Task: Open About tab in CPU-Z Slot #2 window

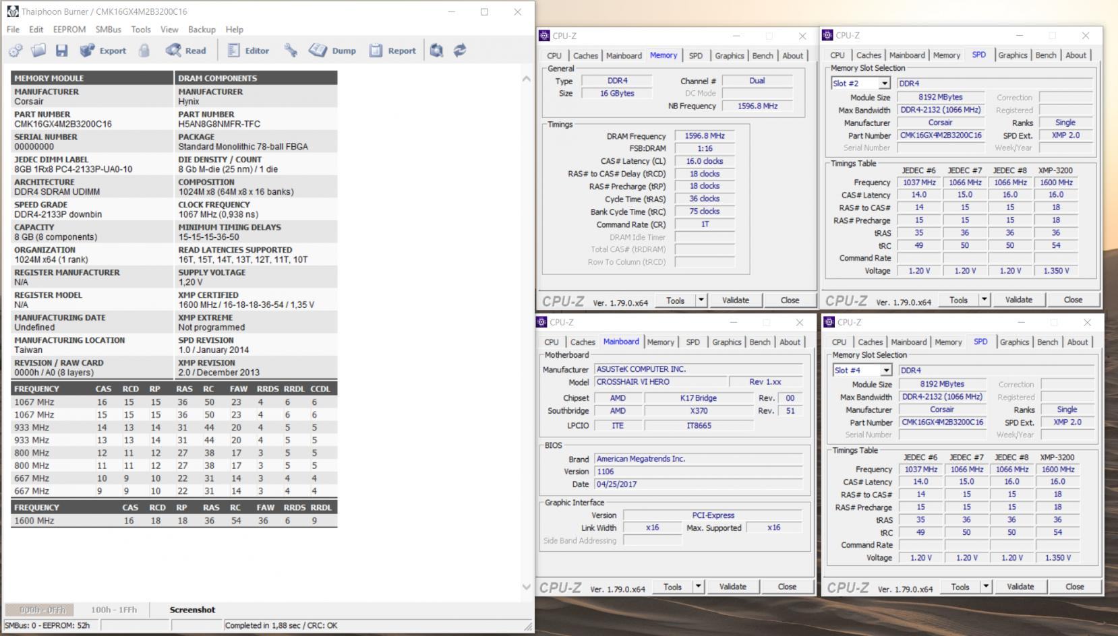Action: (1076, 55)
